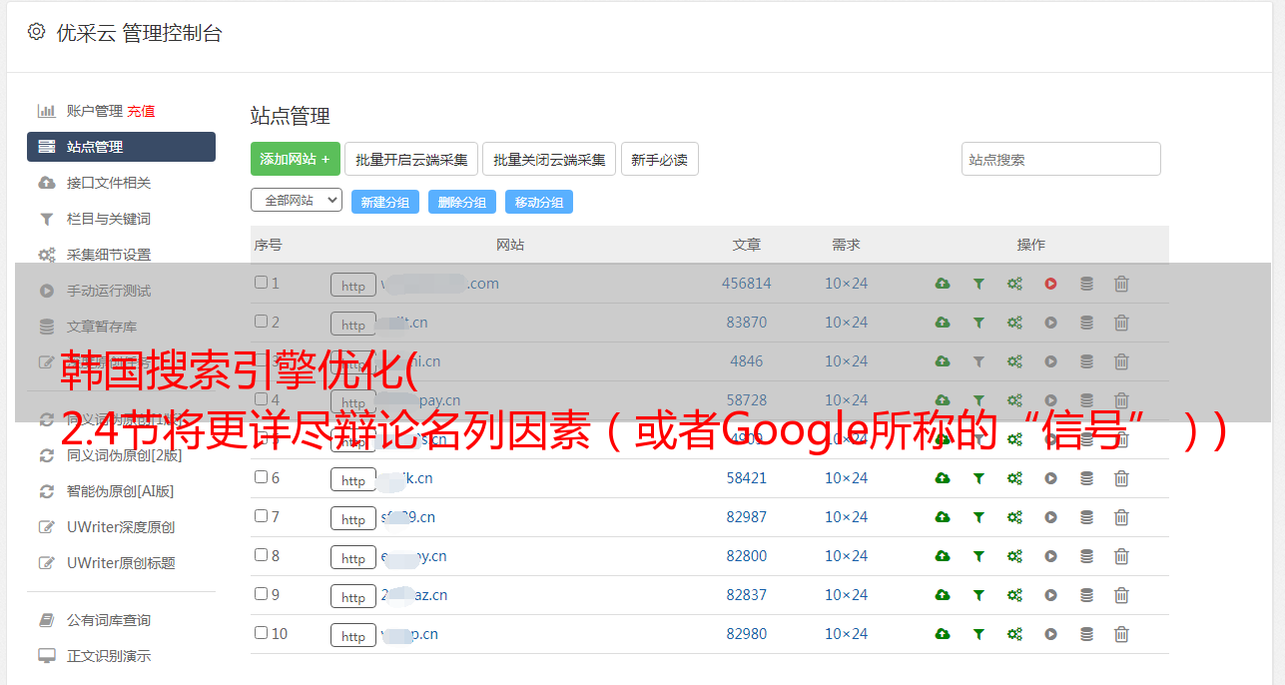Viewport: 1285px width, 685px height.
Task: Click the red 充值 link
Action: pyautogui.click(x=141, y=111)
